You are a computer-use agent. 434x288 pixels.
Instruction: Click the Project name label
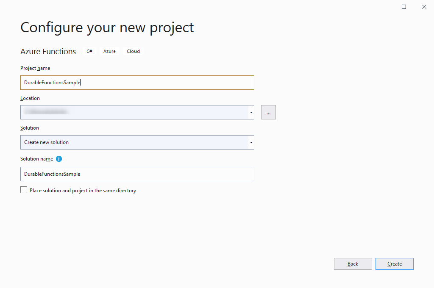click(x=35, y=68)
